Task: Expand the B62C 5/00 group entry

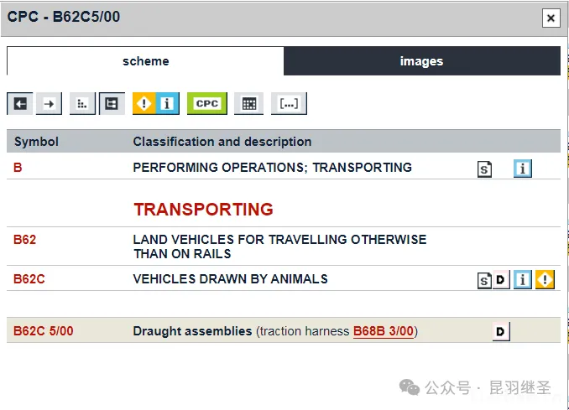Action: point(43,331)
